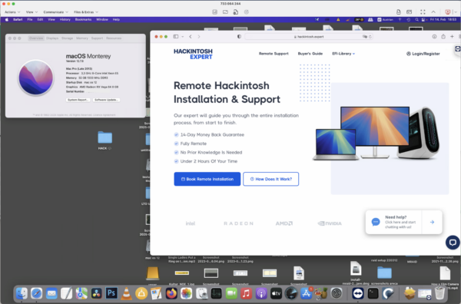The height and width of the screenshot is (304, 461).
Task: Open Files & Extras dropdown
Action: (x=86, y=12)
